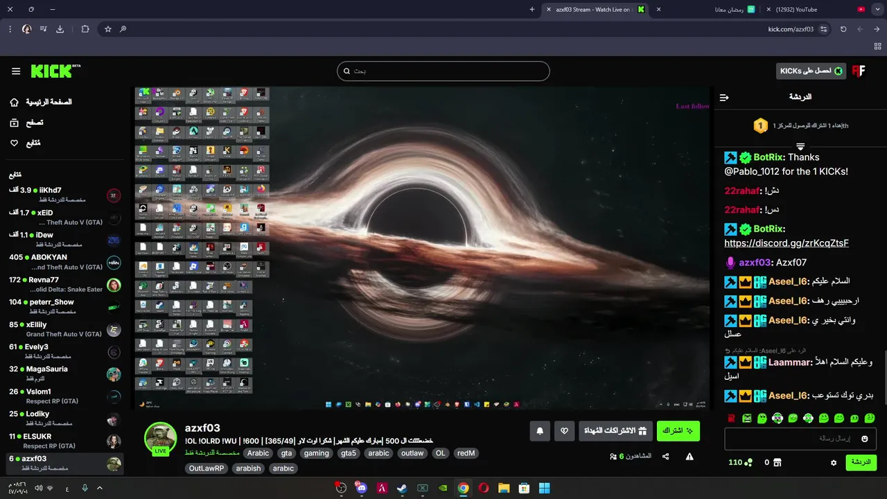Open the Windows Start button
This screenshot has height=499, width=887.
click(545, 488)
